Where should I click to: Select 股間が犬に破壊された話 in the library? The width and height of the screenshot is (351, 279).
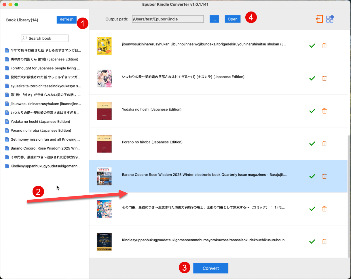coord(45,77)
